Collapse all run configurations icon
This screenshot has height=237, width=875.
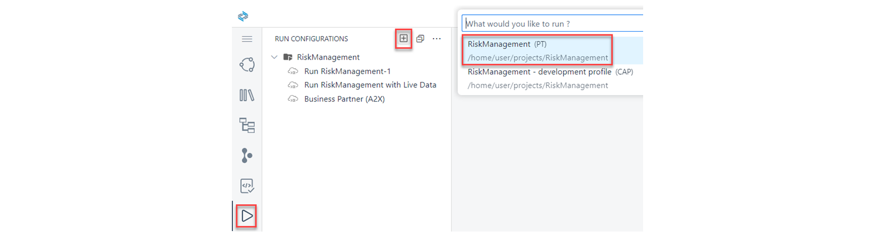click(x=420, y=39)
